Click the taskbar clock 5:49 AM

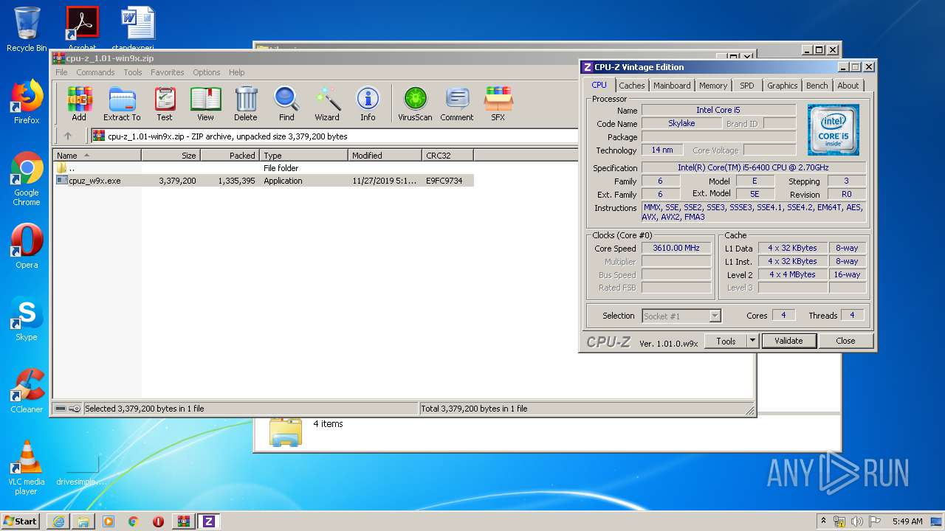[907, 521]
